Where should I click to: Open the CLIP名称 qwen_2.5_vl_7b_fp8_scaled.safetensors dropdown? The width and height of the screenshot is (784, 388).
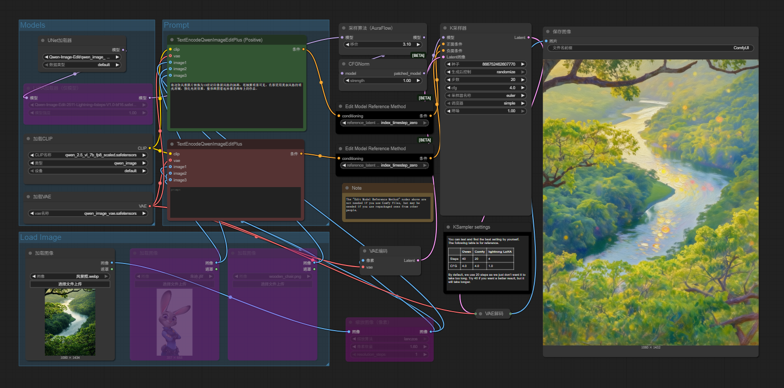coord(88,155)
